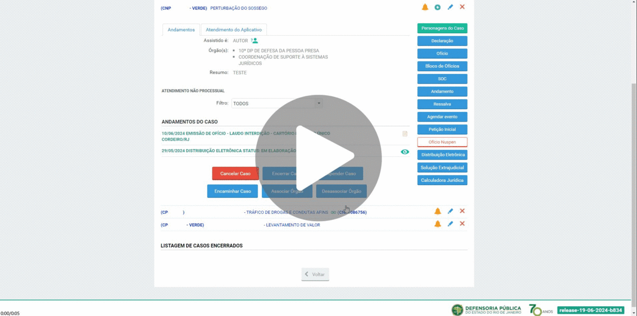Go back using the Voltar button
The image size is (637, 316).
[x=315, y=274]
